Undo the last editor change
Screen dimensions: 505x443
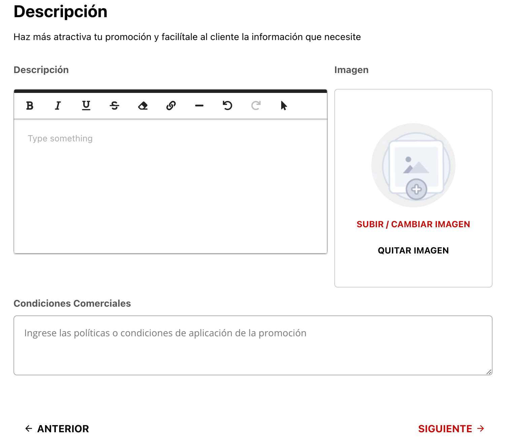228,106
